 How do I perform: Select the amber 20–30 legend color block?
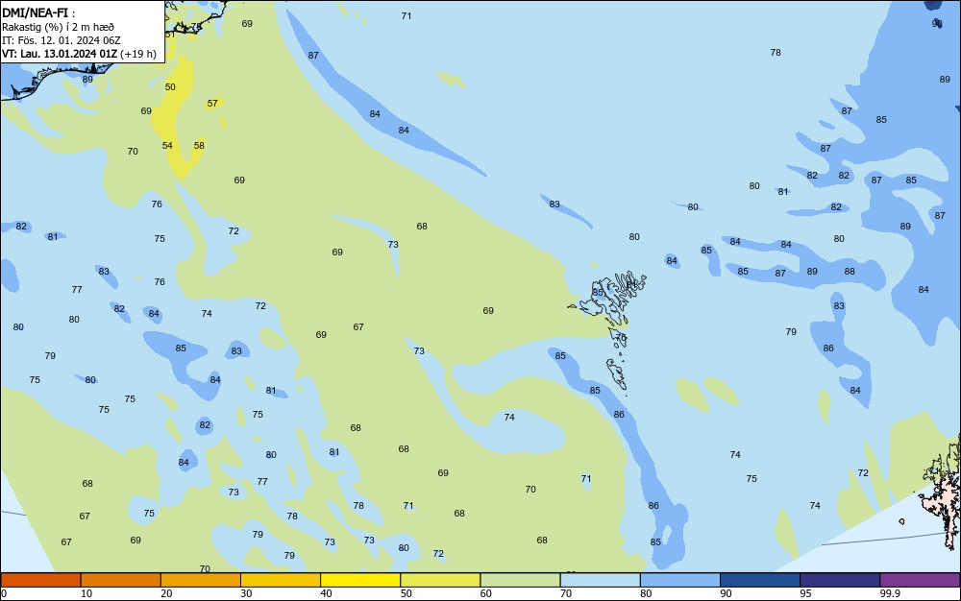pyautogui.click(x=201, y=580)
